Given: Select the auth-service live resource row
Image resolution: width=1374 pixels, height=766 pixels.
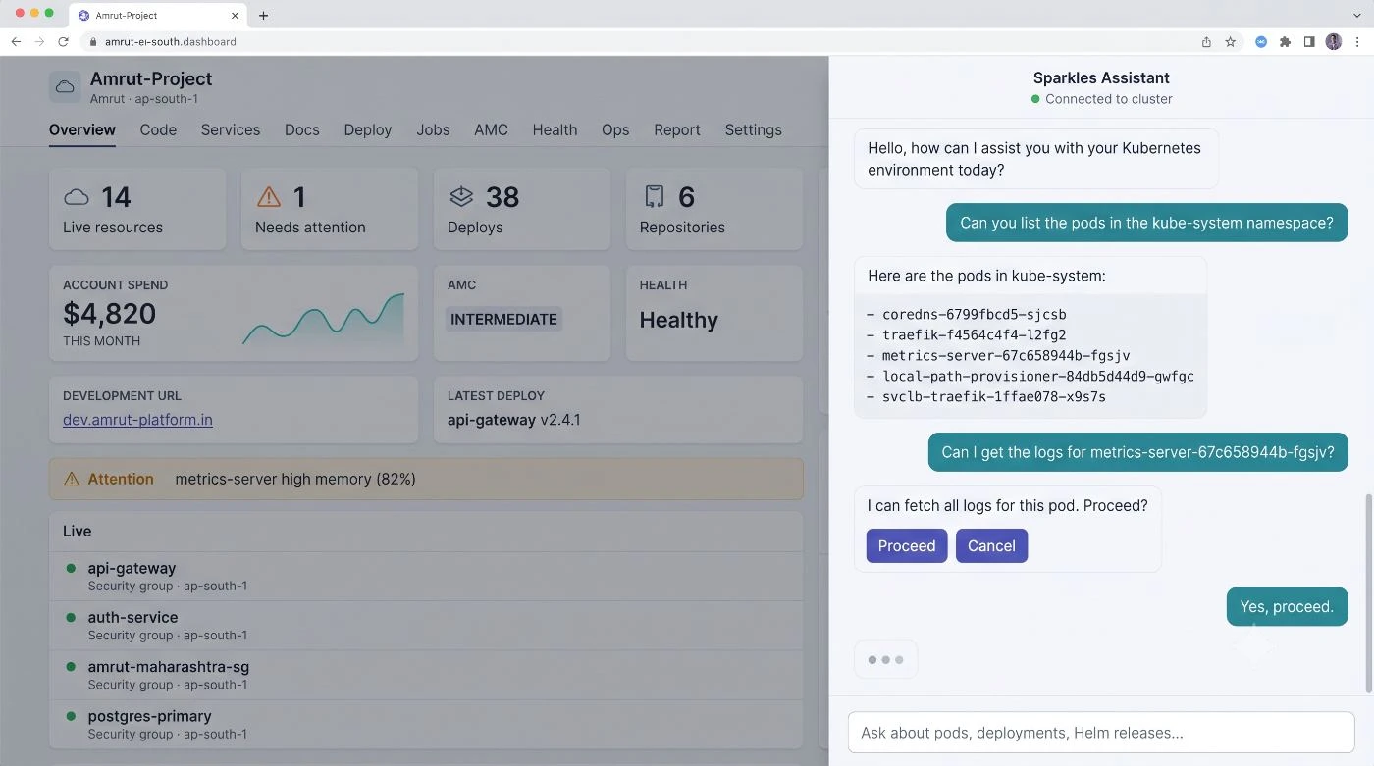Looking at the screenshot, I should coord(426,626).
